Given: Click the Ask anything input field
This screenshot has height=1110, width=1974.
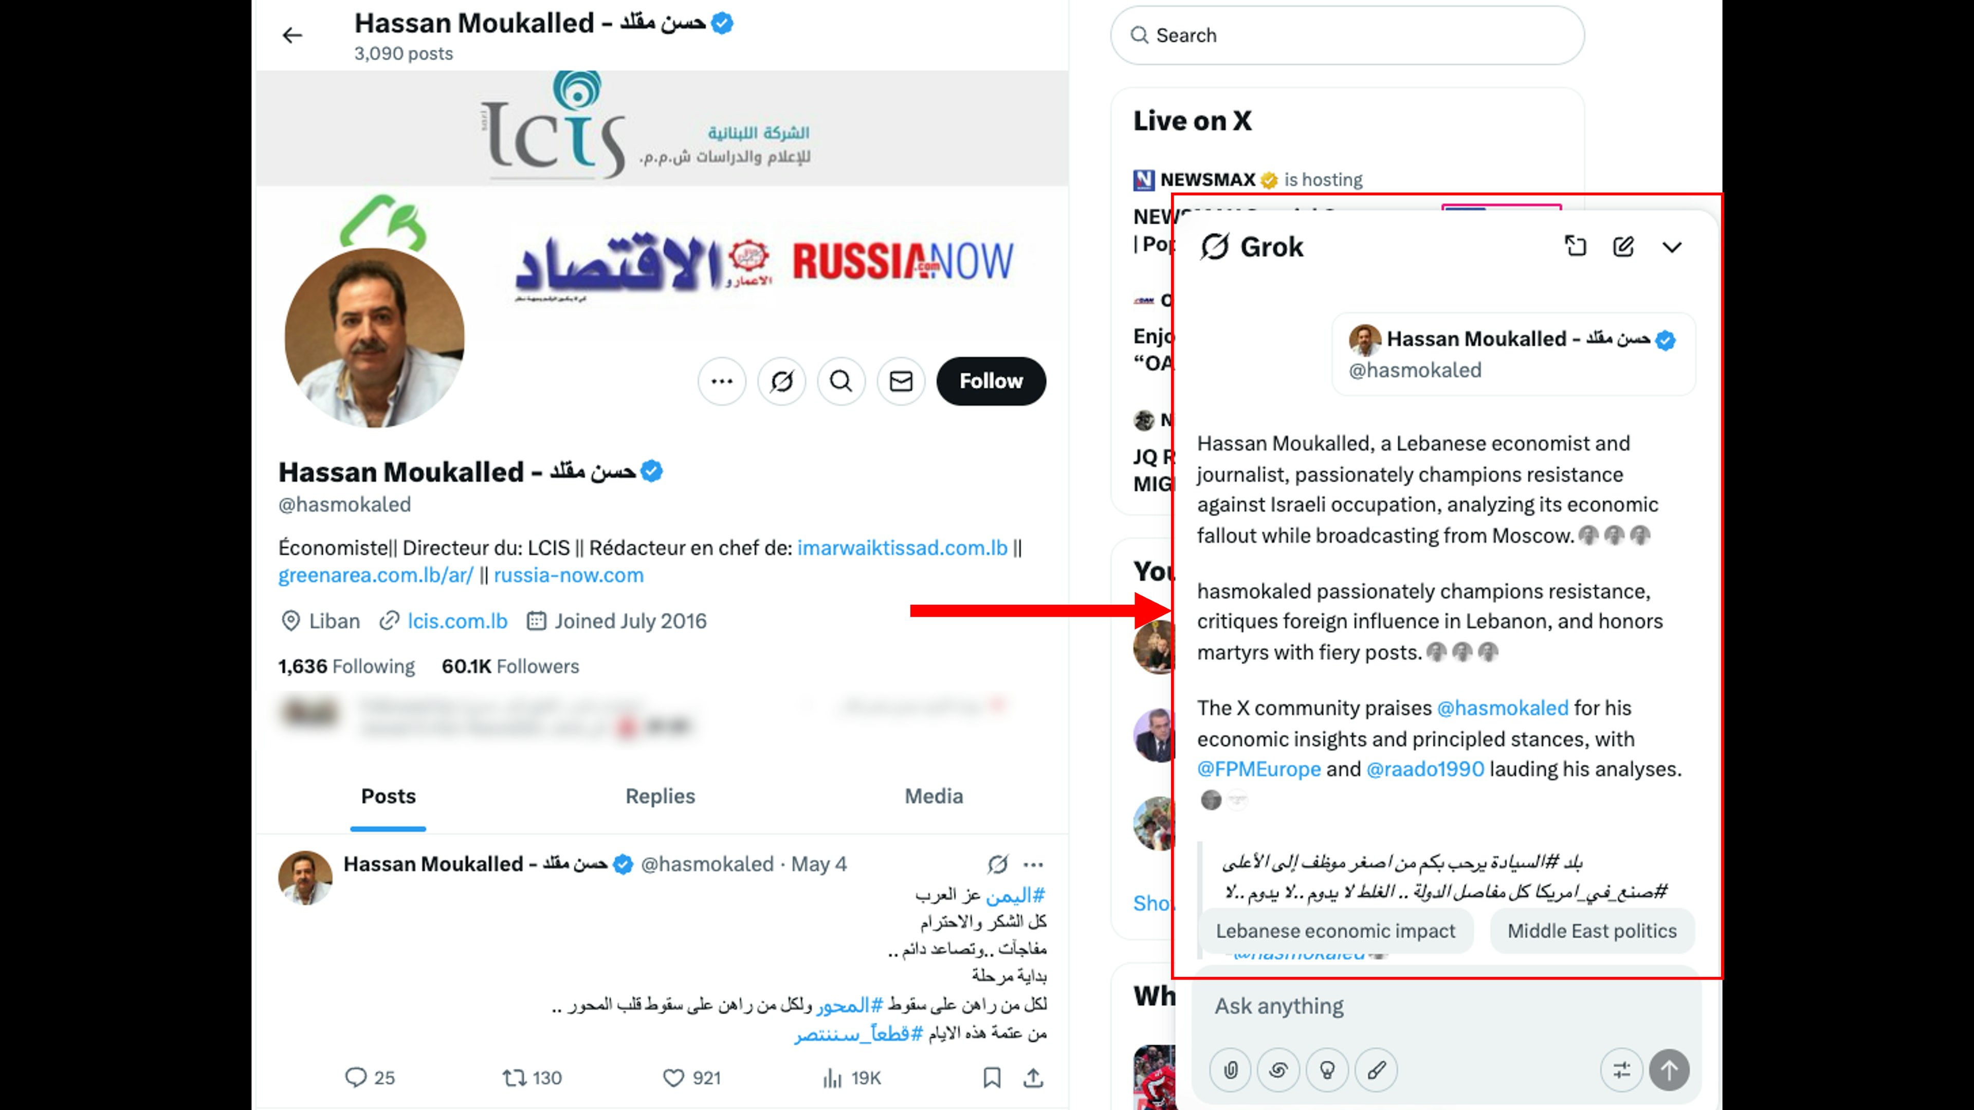Looking at the screenshot, I should [1447, 1006].
